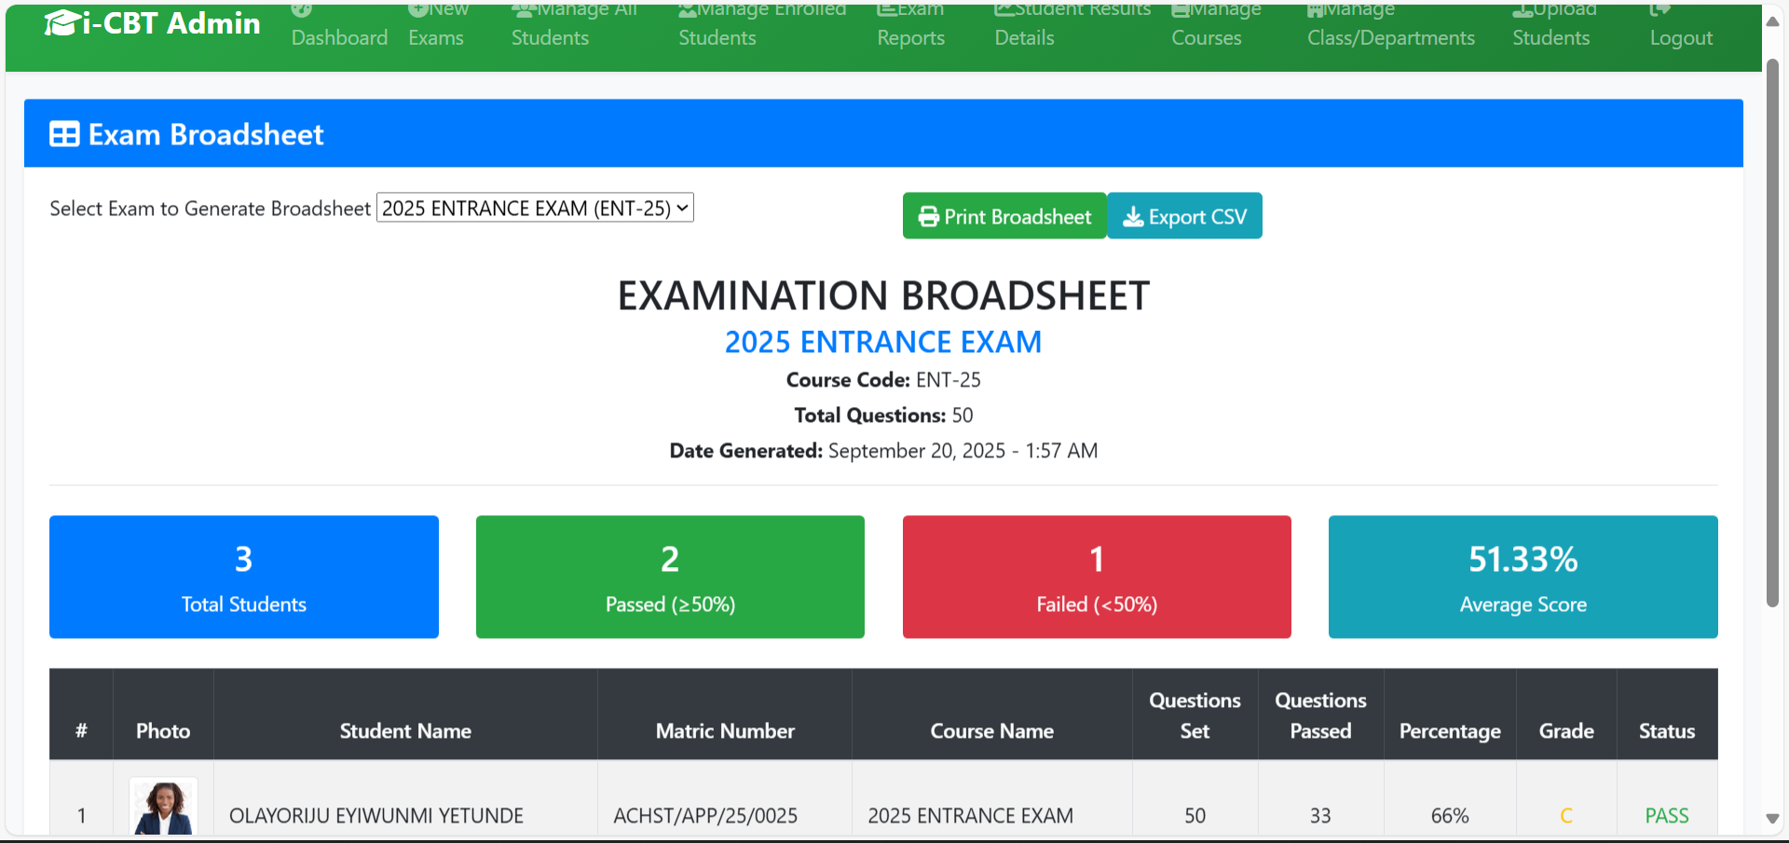Click the download icon on Export CSV
1789x843 pixels.
click(1132, 217)
